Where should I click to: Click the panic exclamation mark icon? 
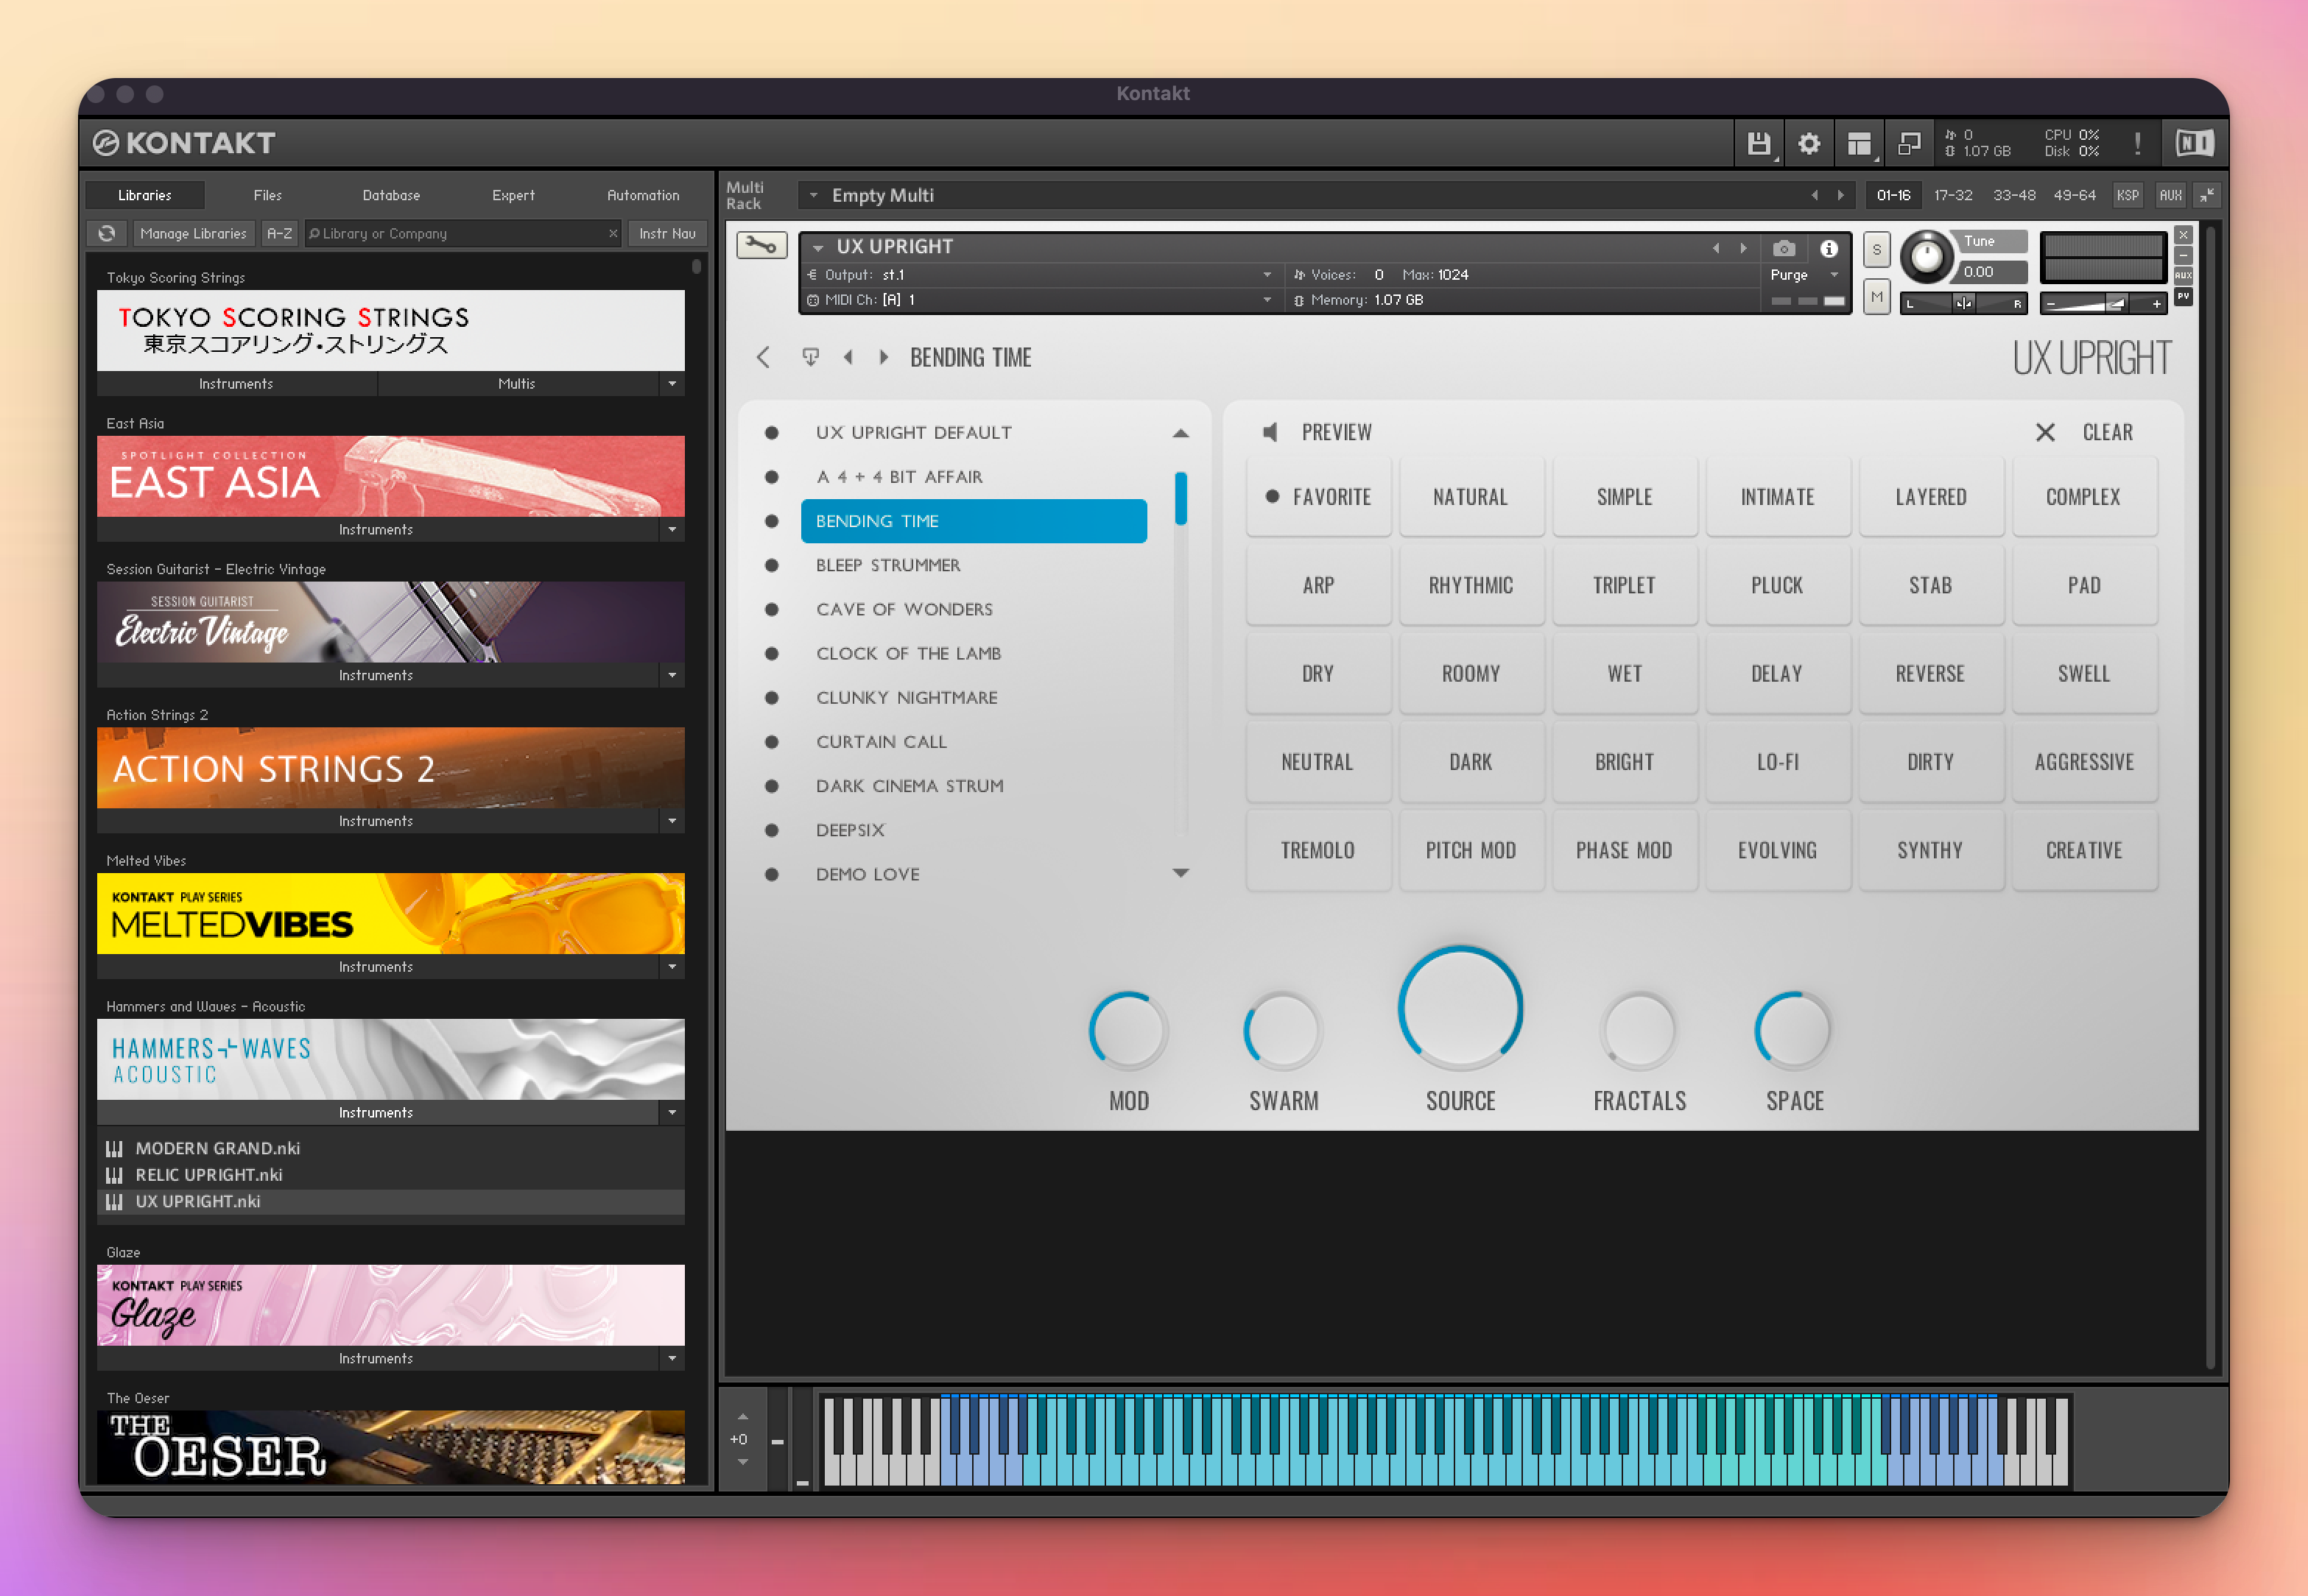(x=2137, y=144)
